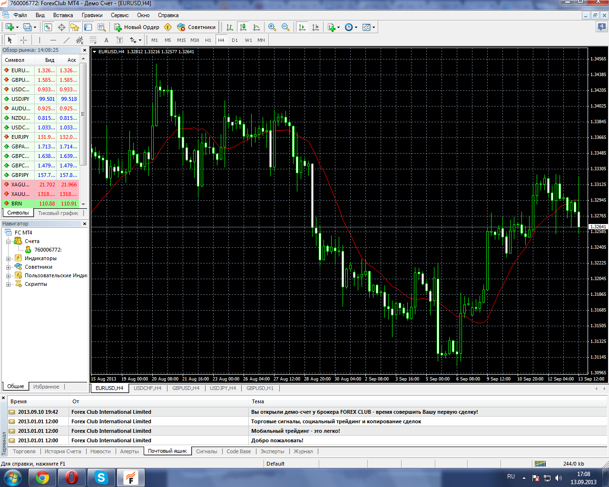Screen dimensions: 609x487
Task: Select the Crosshair tool
Action: click(23, 40)
